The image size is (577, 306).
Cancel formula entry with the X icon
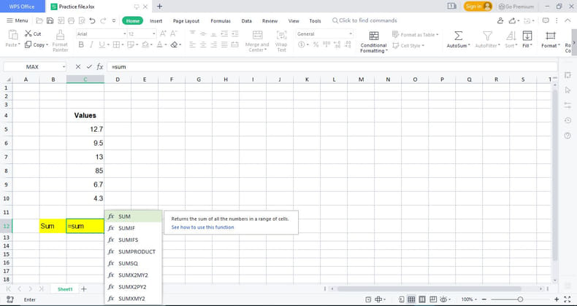[78, 66]
